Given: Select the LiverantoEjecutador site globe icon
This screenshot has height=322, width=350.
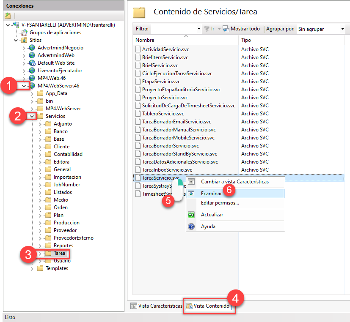Looking at the screenshot, I should coord(32,71).
